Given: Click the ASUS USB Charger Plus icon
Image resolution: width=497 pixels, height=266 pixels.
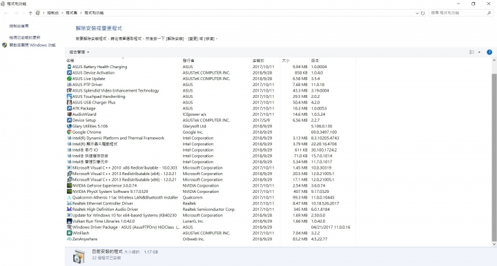Looking at the screenshot, I should click(70, 103).
